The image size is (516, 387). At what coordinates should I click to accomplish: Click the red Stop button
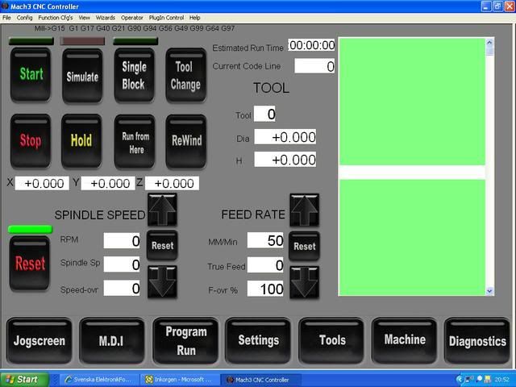click(x=31, y=141)
